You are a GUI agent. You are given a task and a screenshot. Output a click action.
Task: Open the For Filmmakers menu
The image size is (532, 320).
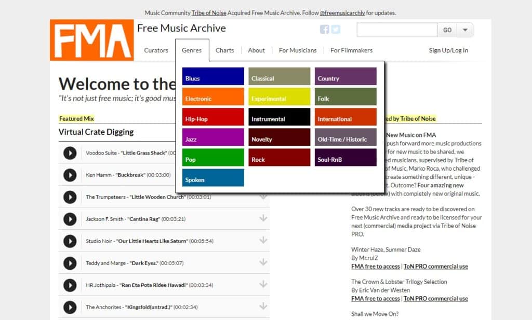point(352,50)
